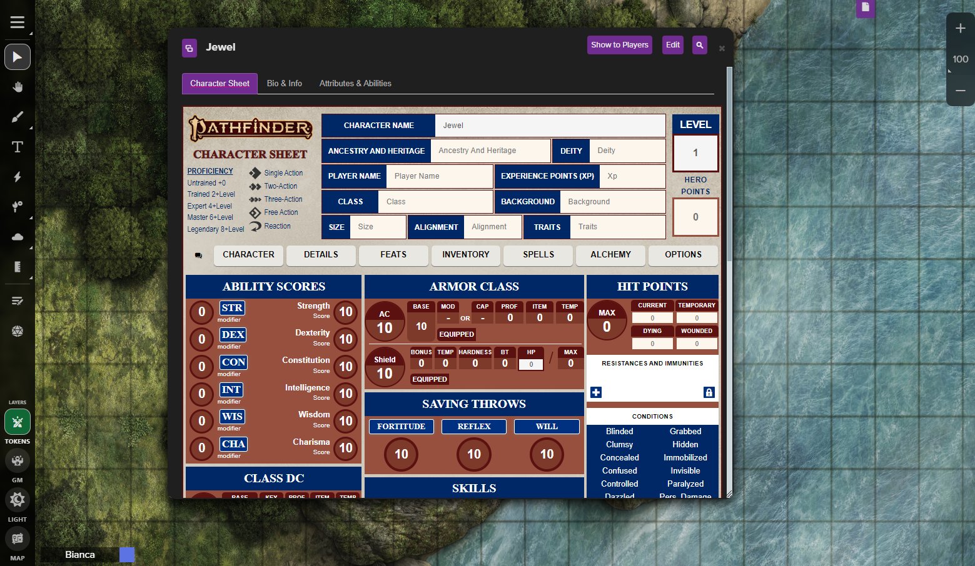Open the purple page toolbar icon
This screenshot has width=975, height=566.
[866, 7]
